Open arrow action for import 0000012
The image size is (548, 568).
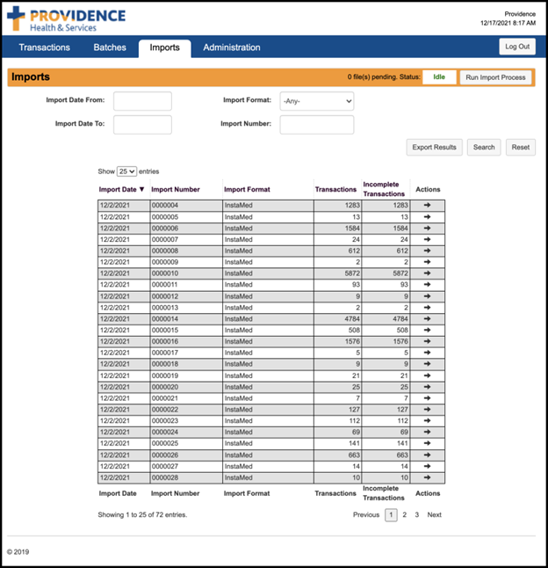pos(427,296)
